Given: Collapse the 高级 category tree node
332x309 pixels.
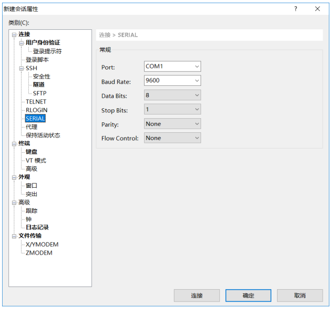Looking at the screenshot, I should click(x=14, y=203).
